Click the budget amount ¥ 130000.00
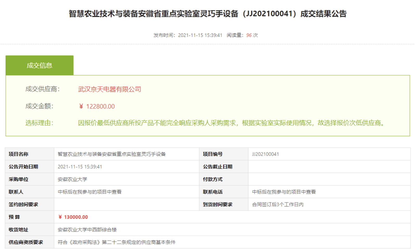Viewport: 415px width, 250px height. point(73,217)
